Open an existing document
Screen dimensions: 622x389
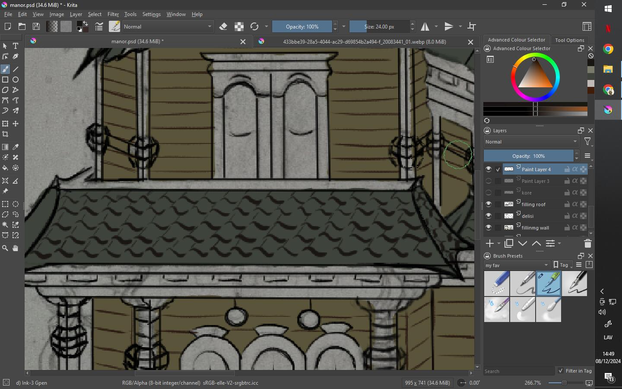click(x=22, y=26)
